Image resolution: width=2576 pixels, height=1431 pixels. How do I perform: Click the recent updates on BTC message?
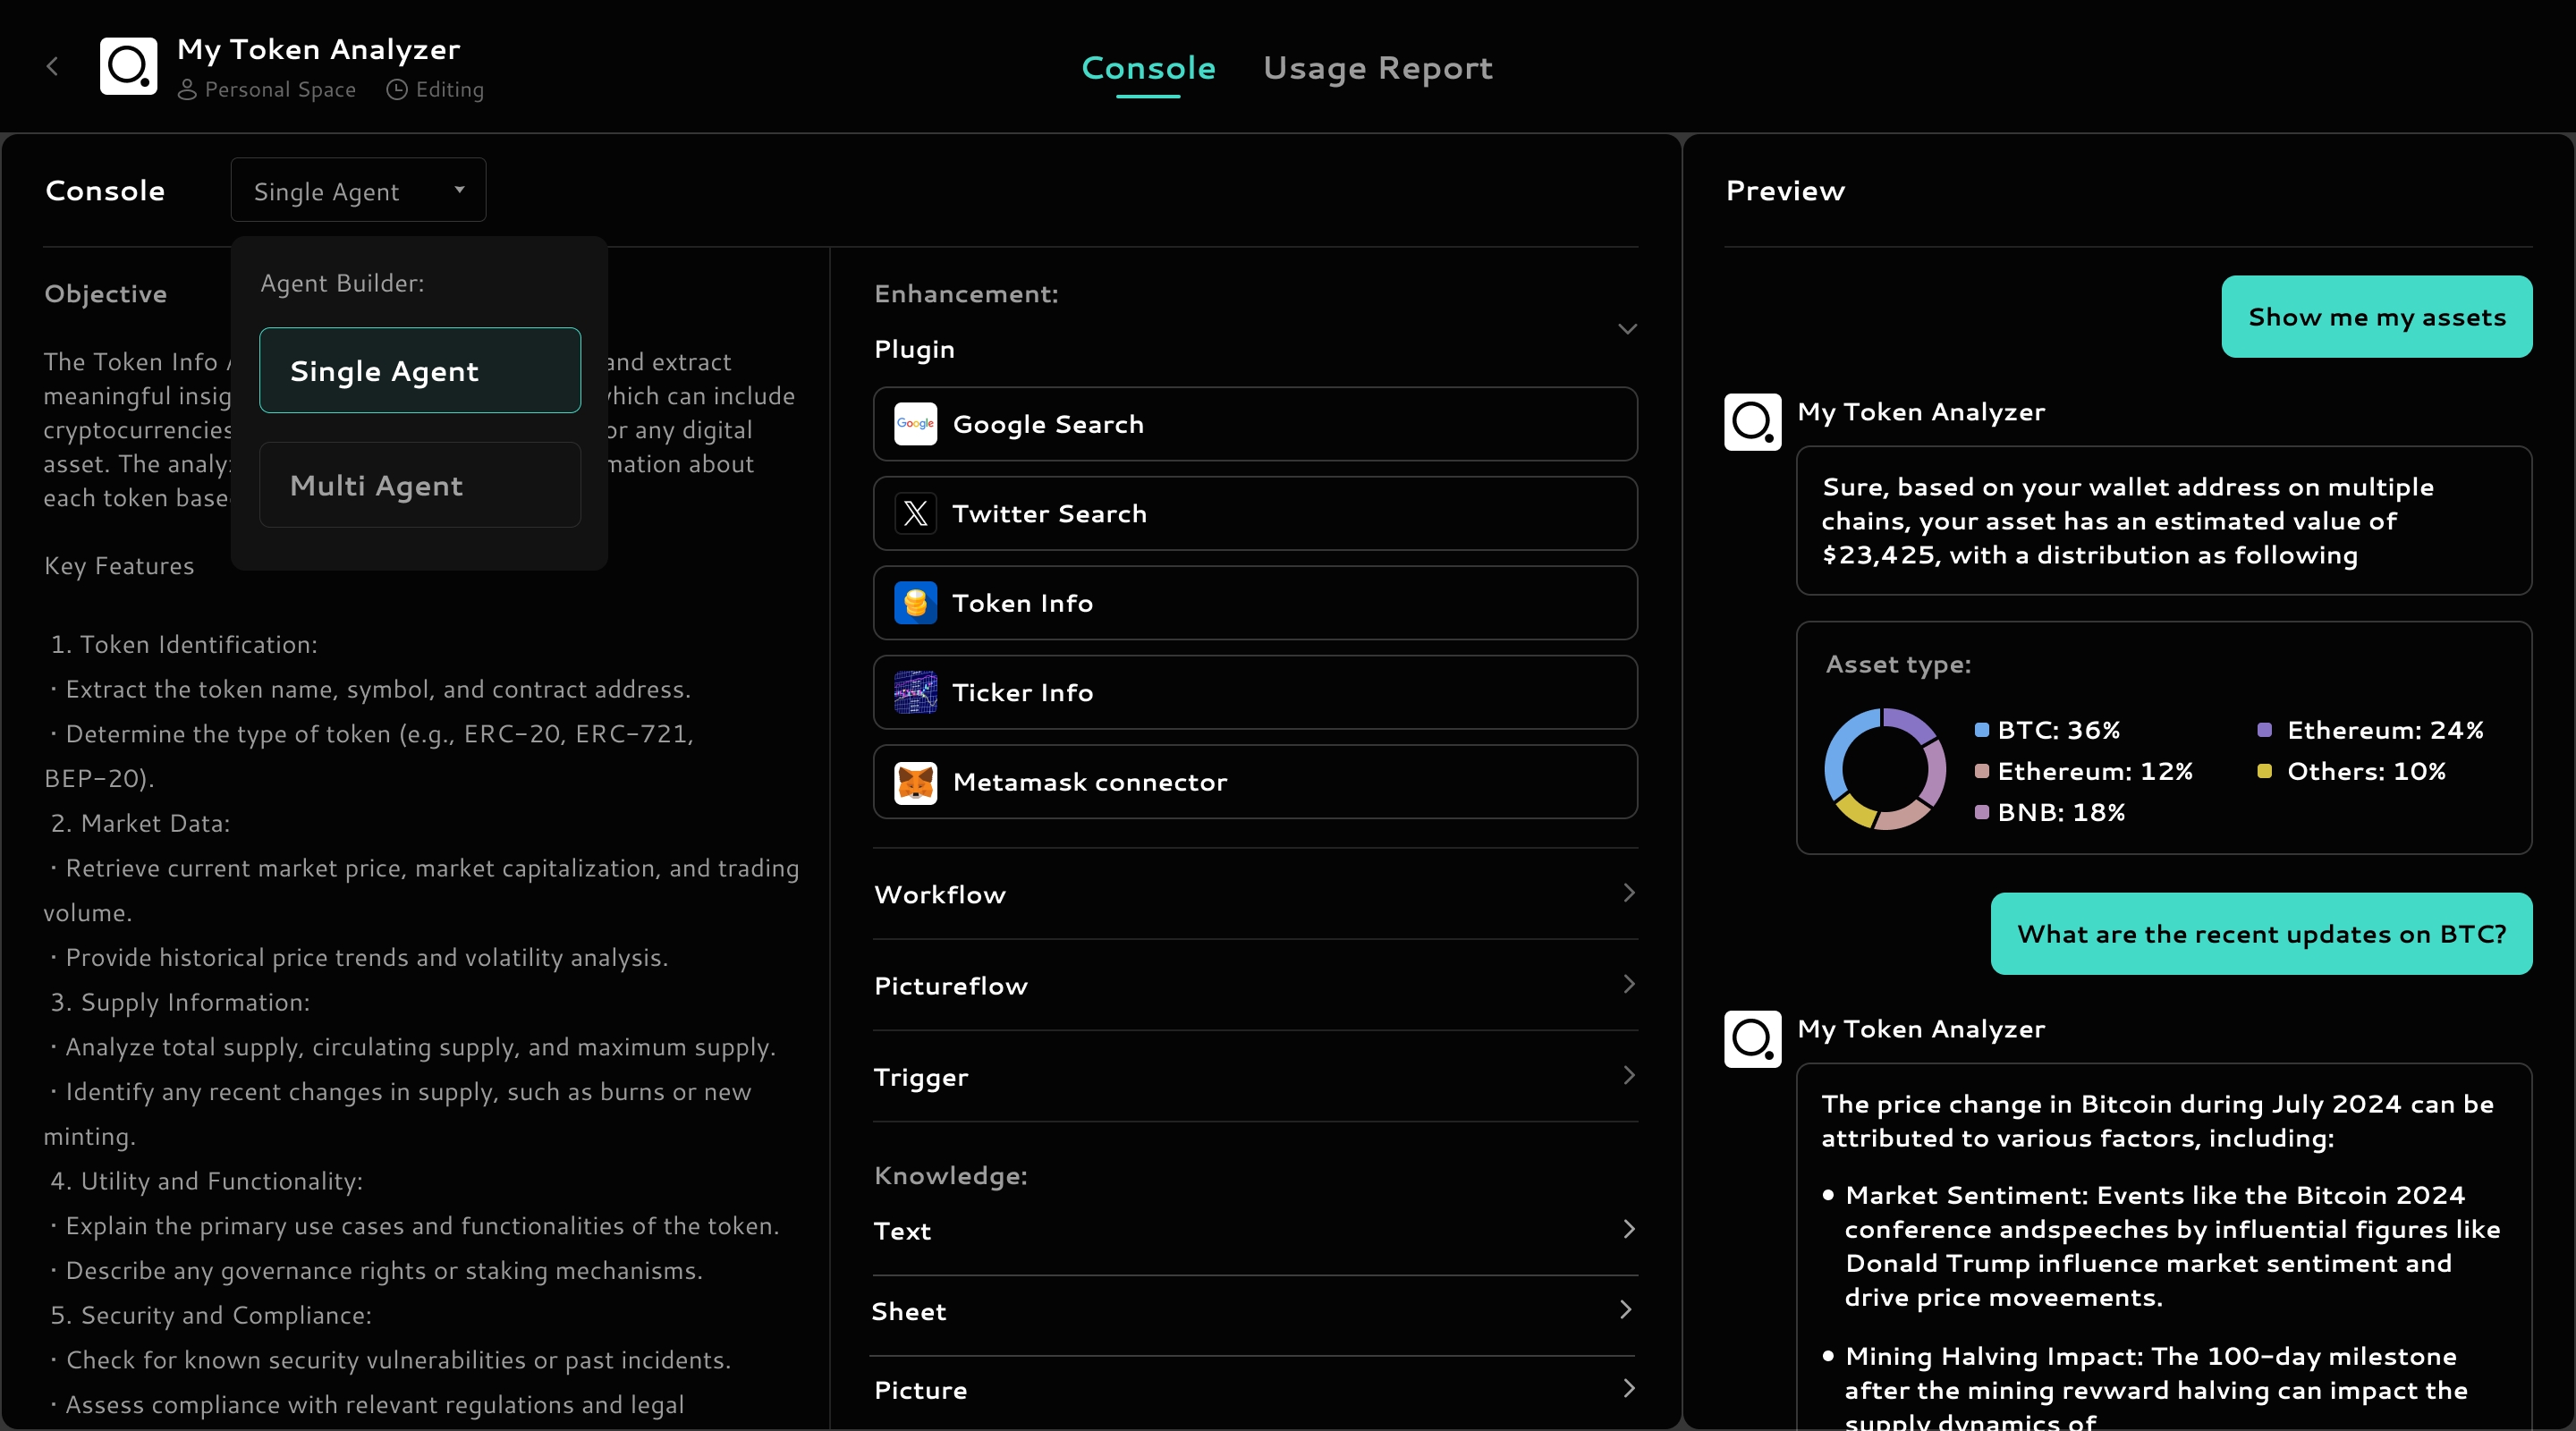pyautogui.click(x=2261, y=934)
